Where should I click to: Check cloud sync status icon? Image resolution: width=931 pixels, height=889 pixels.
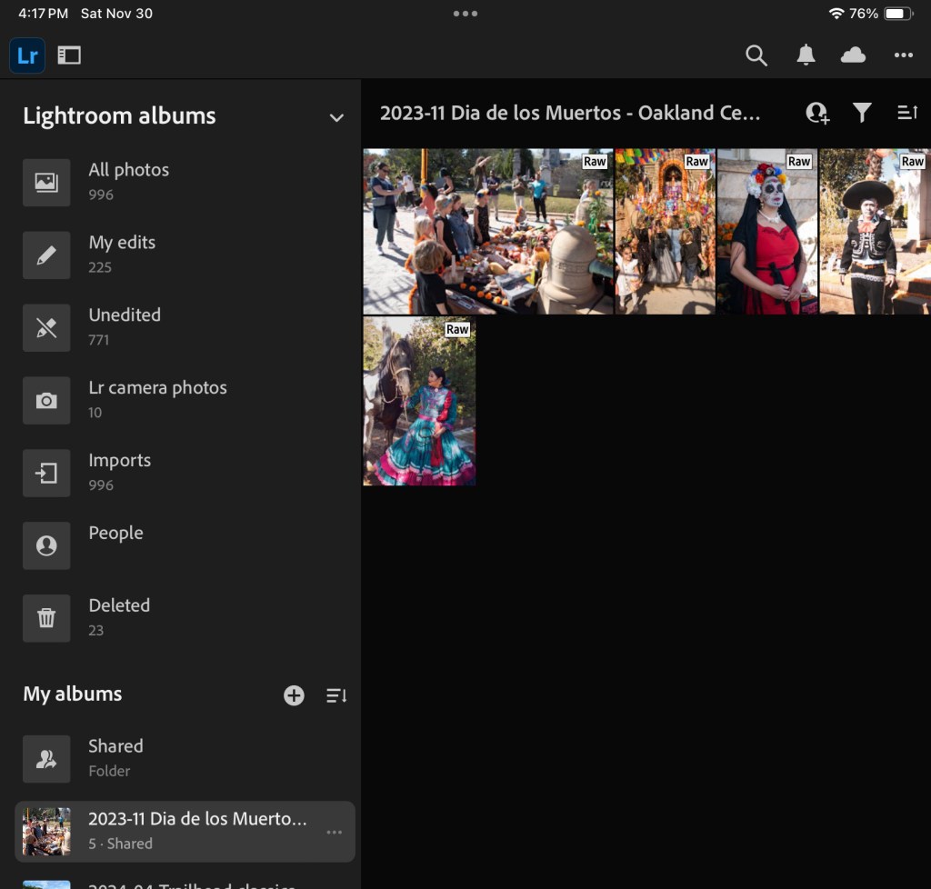point(853,55)
